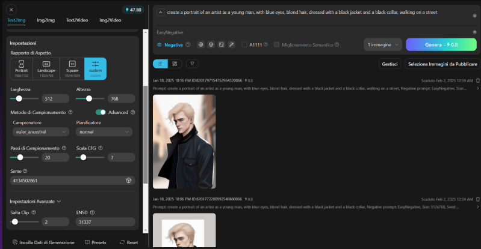Switch to the Img2Img tab

pyautogui.click(x=46, y=20)
